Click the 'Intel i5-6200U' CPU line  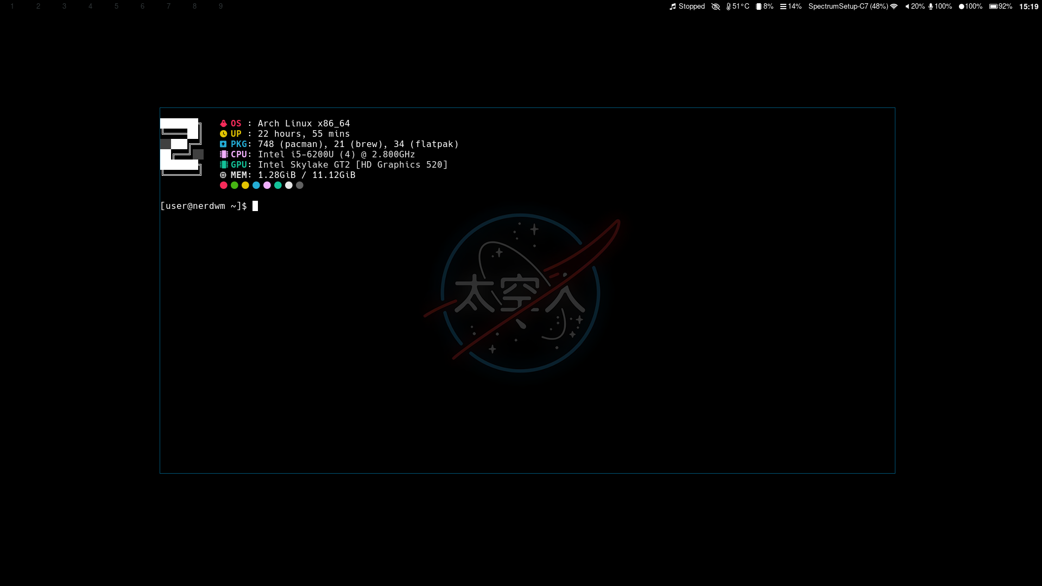(x=337, y=155)
